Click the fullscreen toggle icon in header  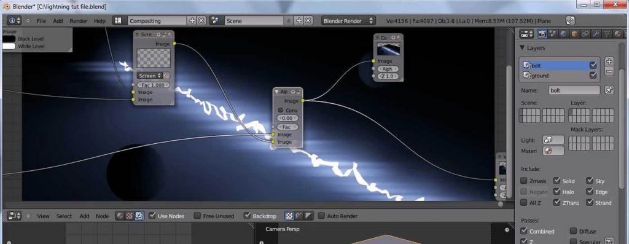pyautogui.click(x=570, y=20)
